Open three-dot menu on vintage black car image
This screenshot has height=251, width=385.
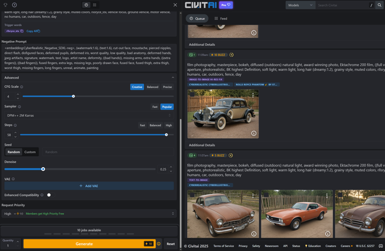[253, 94]
